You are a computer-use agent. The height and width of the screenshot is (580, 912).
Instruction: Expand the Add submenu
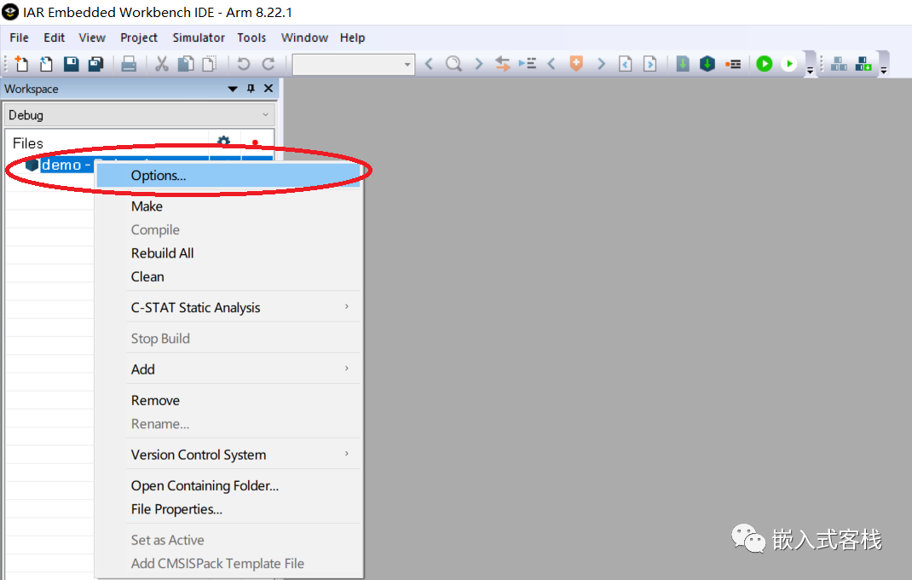(347, 368)
